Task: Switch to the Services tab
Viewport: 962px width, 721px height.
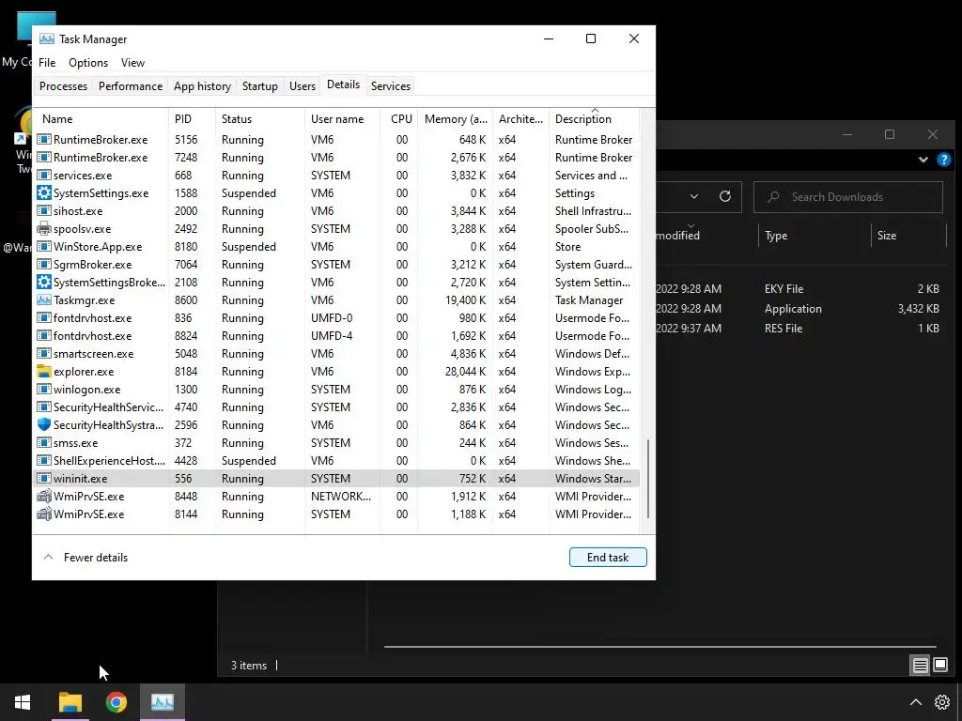Action: click(x=391, y=85)
